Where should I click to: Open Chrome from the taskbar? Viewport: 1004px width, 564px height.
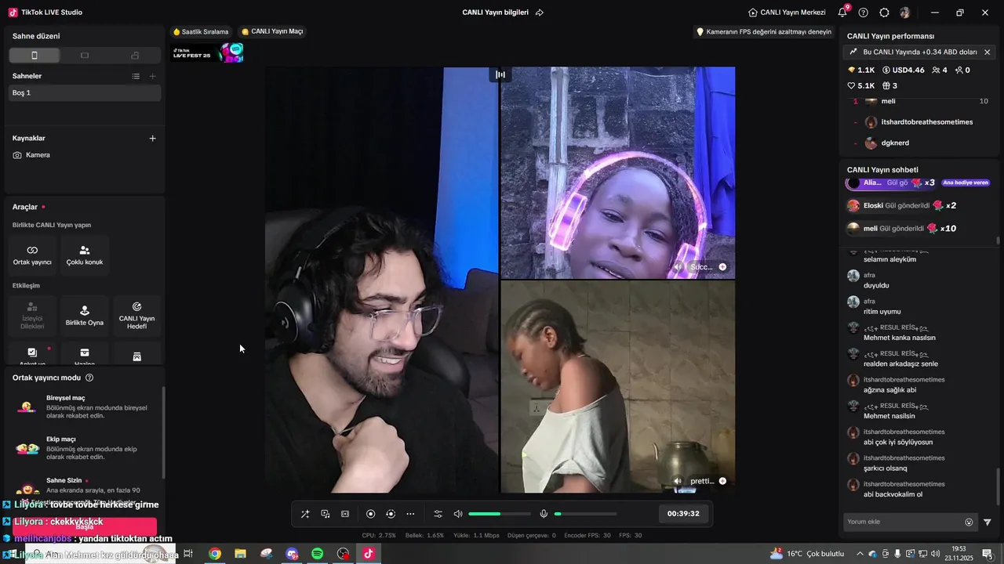click(214, 554)
